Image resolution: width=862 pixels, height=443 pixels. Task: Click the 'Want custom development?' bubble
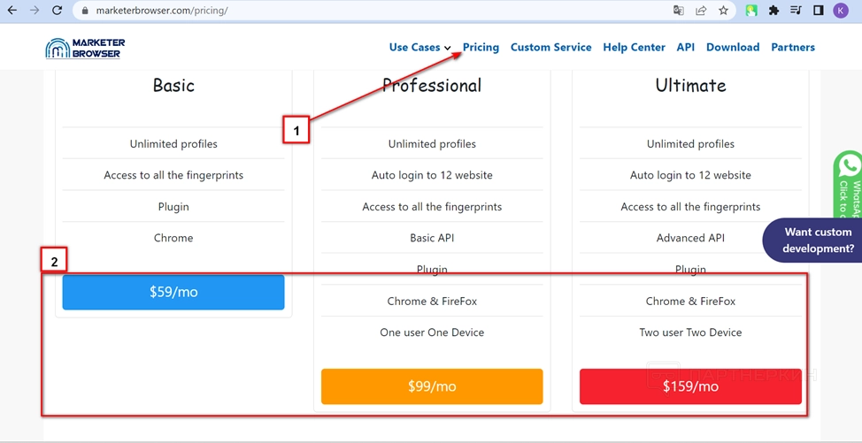click(x=817, y=241)
